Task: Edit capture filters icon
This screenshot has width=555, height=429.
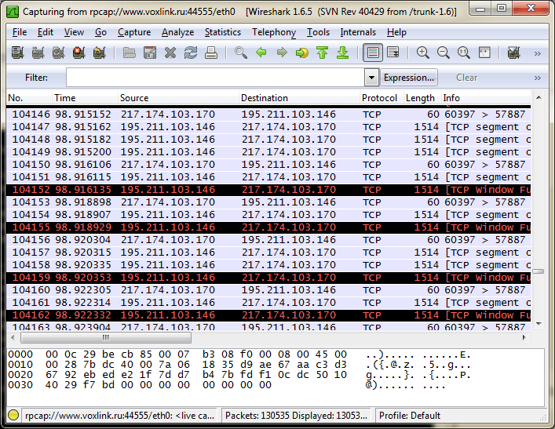Action: (x=513, y=53)
